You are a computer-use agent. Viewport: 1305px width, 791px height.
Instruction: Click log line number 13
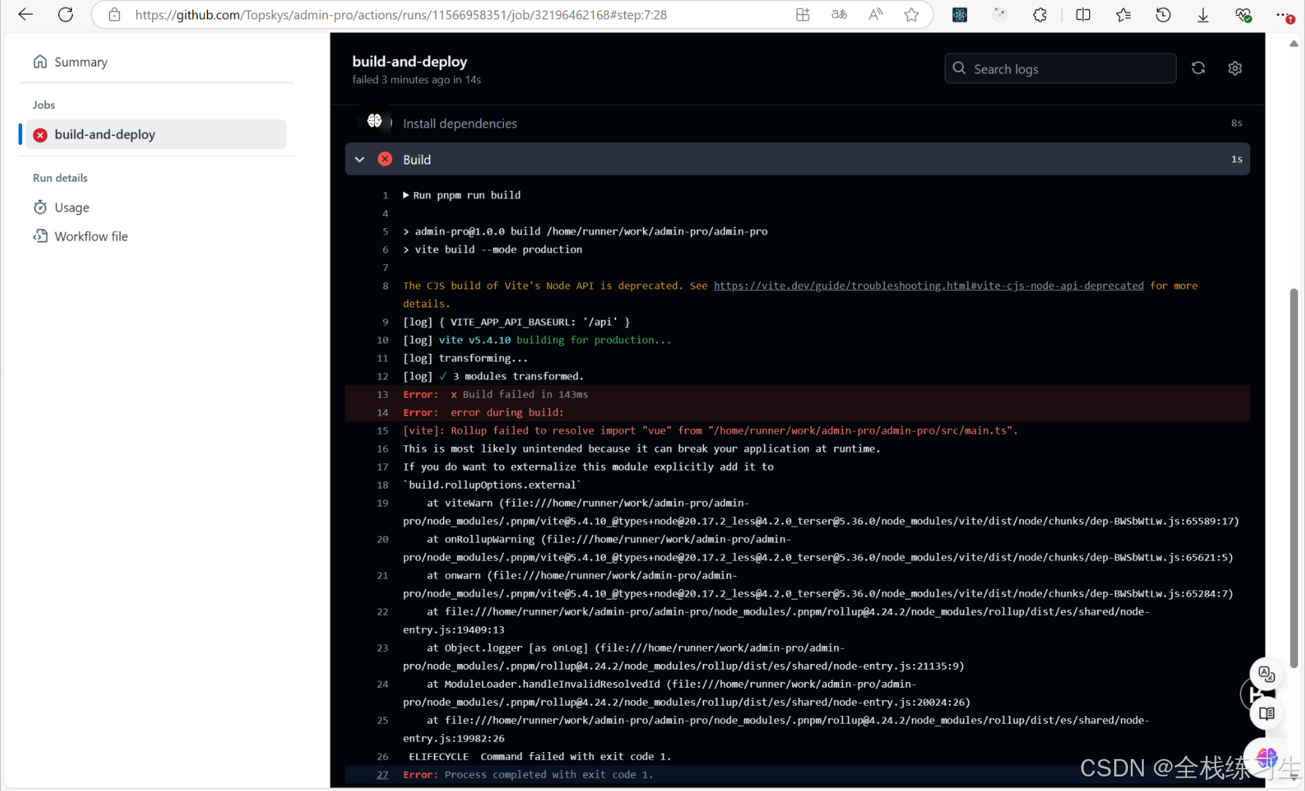(382, 394)
